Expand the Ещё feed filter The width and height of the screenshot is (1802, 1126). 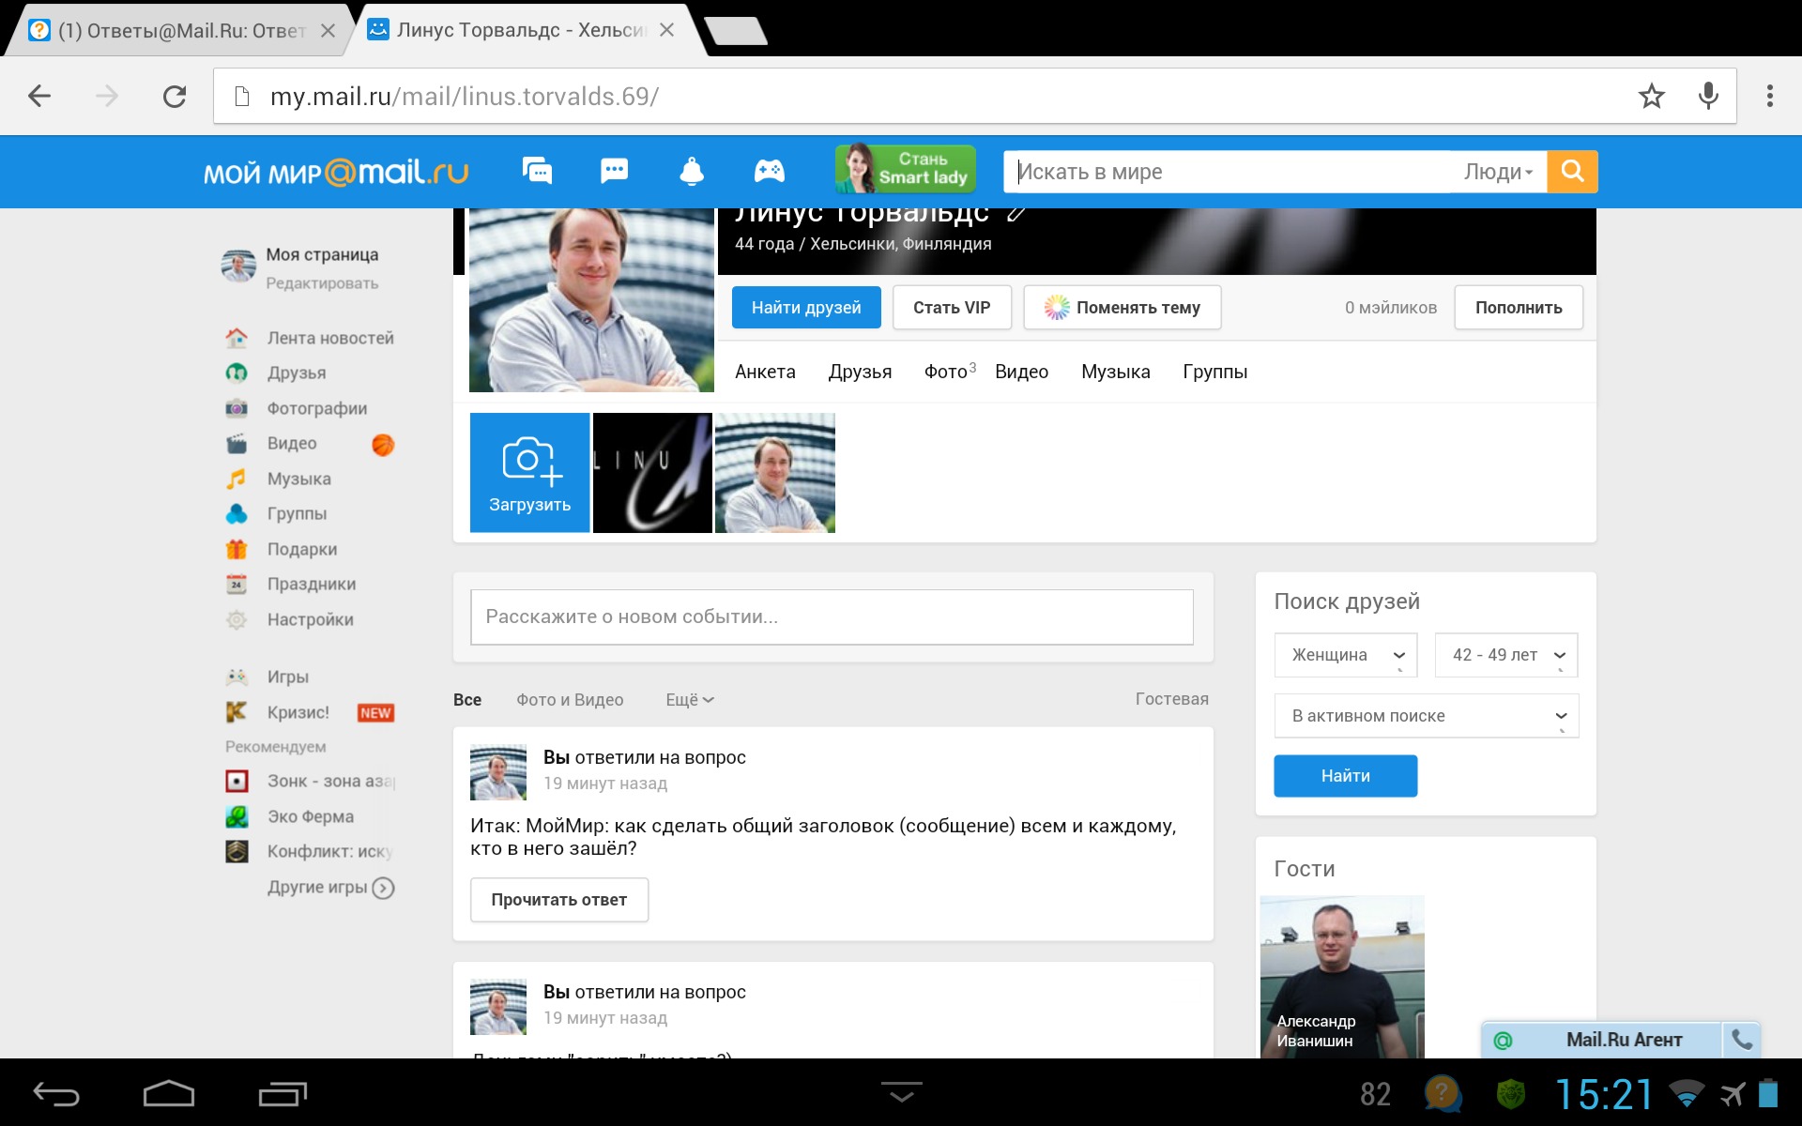coord(690,700)
